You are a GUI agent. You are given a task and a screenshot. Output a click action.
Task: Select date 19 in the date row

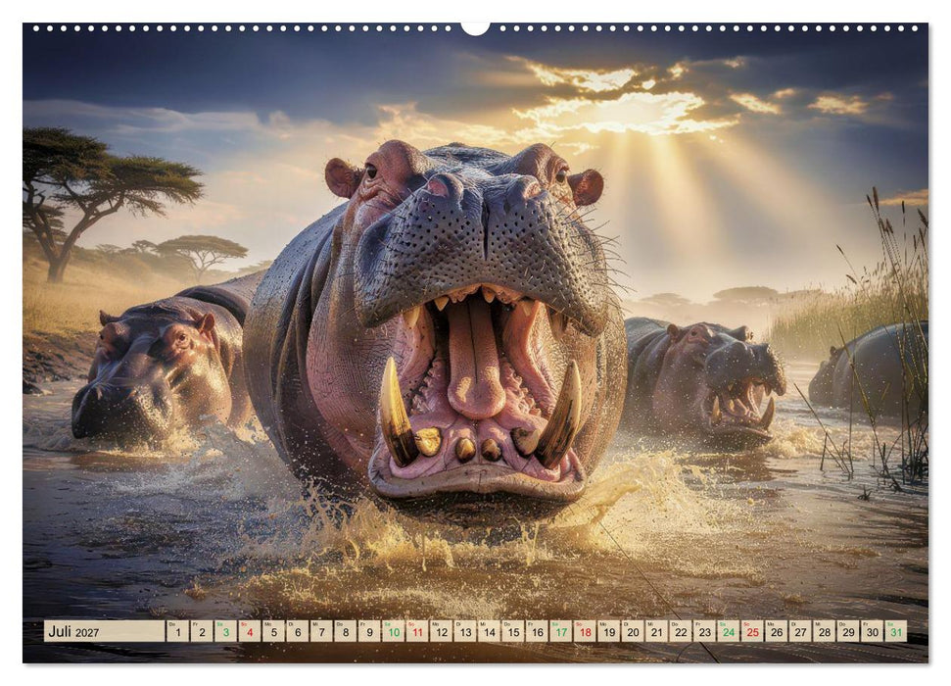coord(609,631)
